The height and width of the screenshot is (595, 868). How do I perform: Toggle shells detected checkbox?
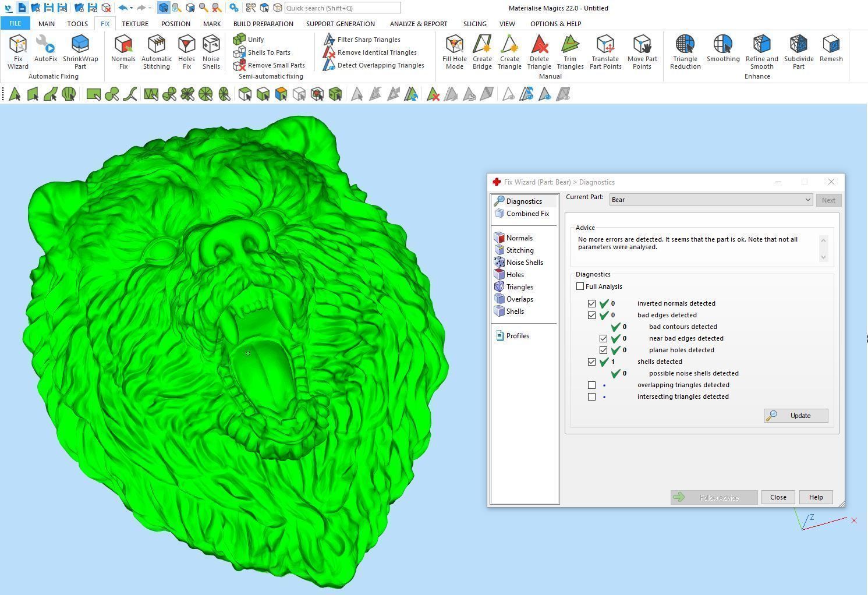pos(592,362)
